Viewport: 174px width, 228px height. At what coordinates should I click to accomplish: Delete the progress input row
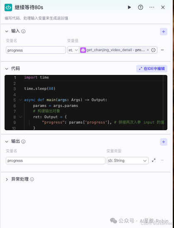(162, 50)
